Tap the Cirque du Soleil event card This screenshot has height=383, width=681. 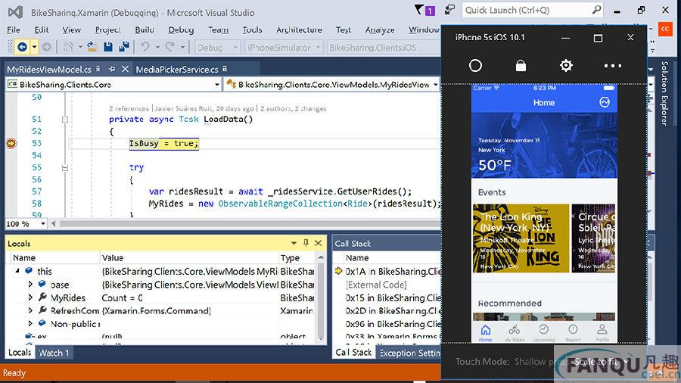coord(594,238)
